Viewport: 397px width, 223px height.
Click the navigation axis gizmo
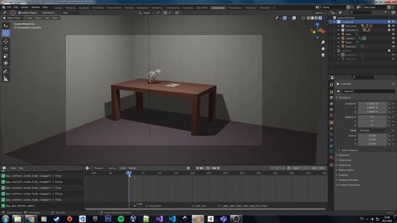(x=318, y=30)
